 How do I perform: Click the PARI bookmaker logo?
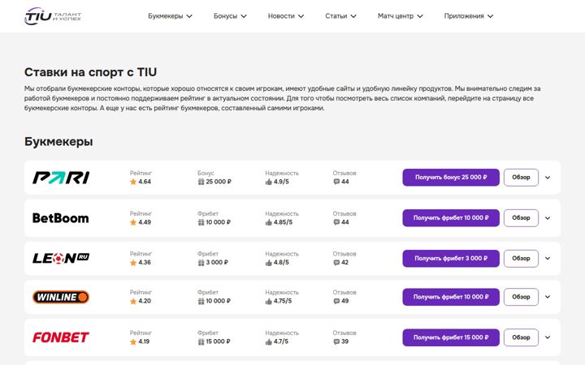[61, 178]
